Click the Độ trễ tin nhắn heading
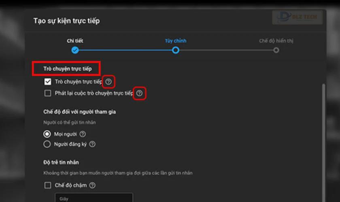340x202 pixels. click(x=61, y=162)
